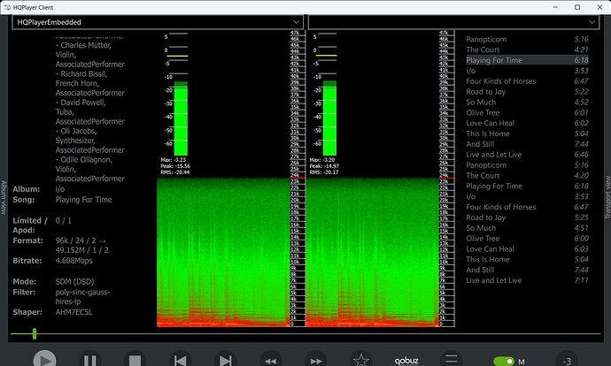Click the seek bar position handle
Viewport: 611px width, 366px height.
click(x=35, y=333)
